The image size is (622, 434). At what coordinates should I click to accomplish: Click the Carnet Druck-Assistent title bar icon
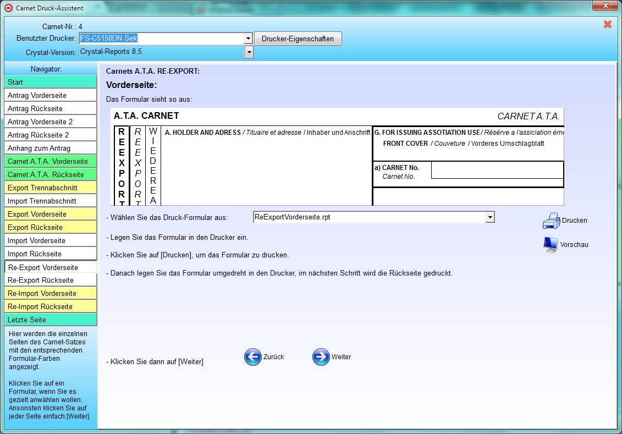[8, 8]
